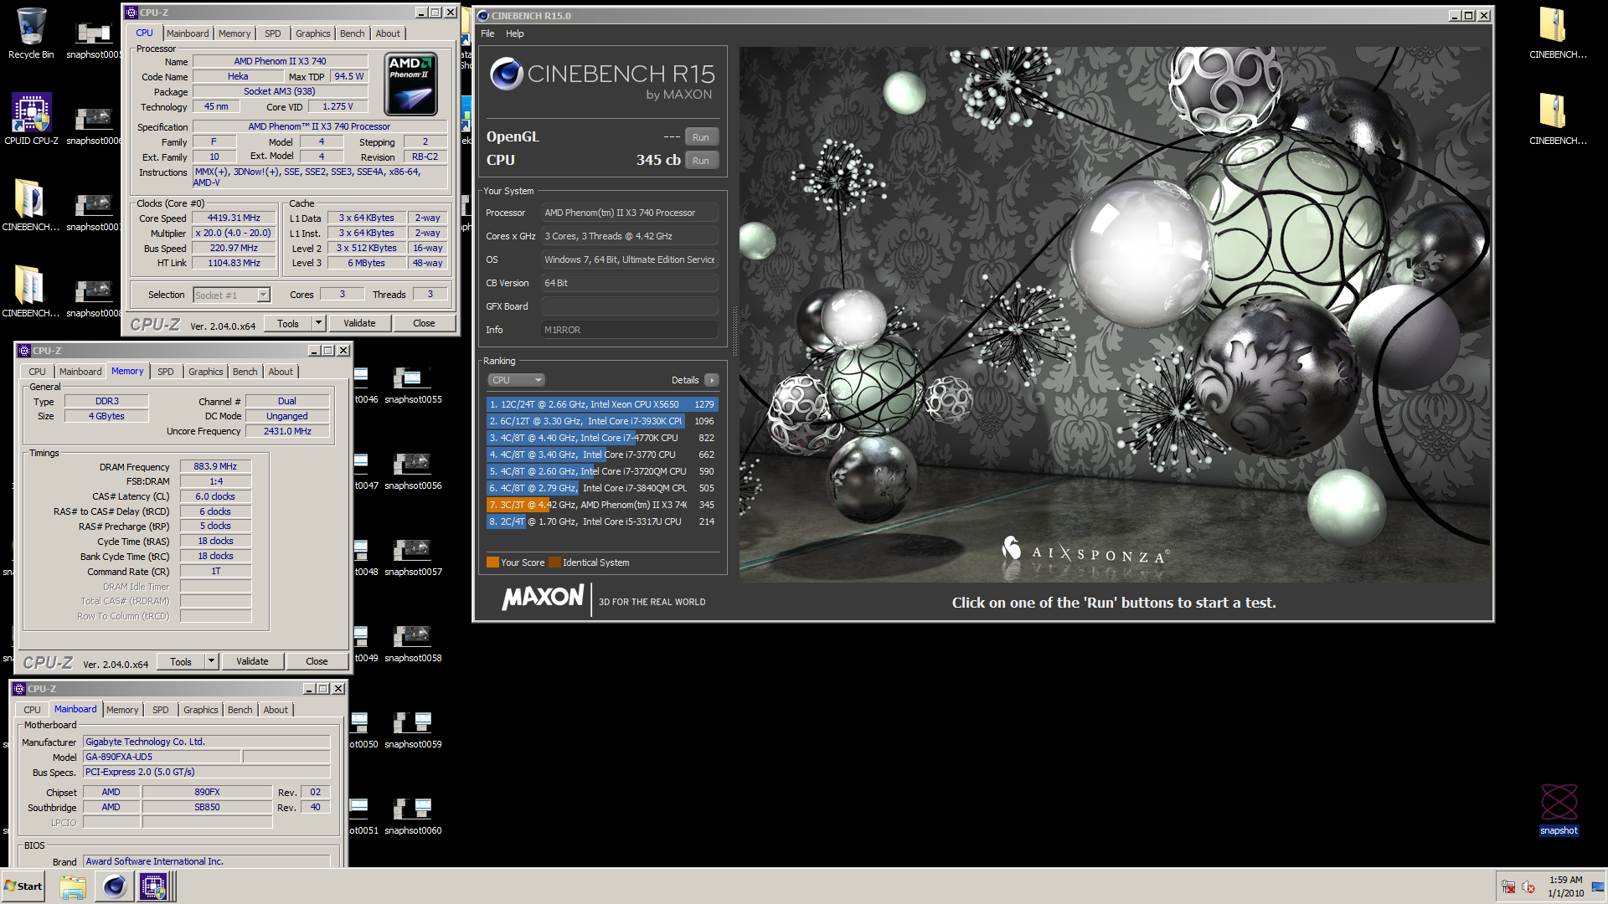Open the CPU ranking type dropdown
This screenshot has width=1608, height=904.
click(516, 380)
